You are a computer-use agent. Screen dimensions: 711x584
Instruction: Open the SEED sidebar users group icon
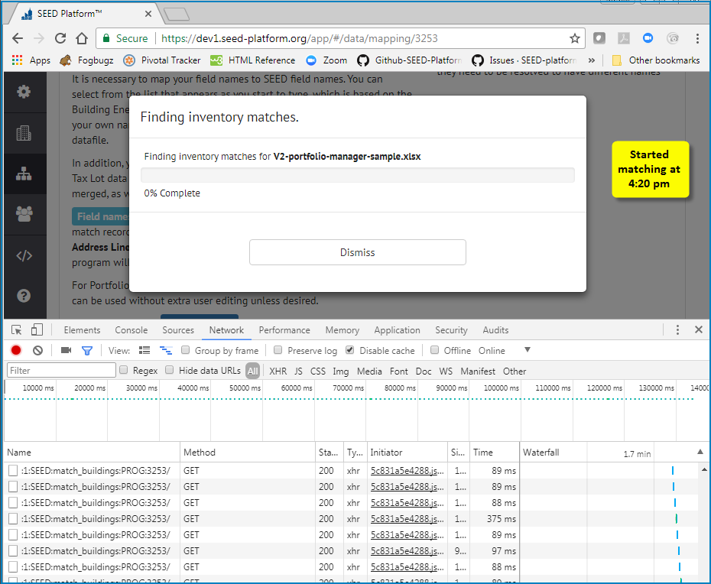click(24, 214)
